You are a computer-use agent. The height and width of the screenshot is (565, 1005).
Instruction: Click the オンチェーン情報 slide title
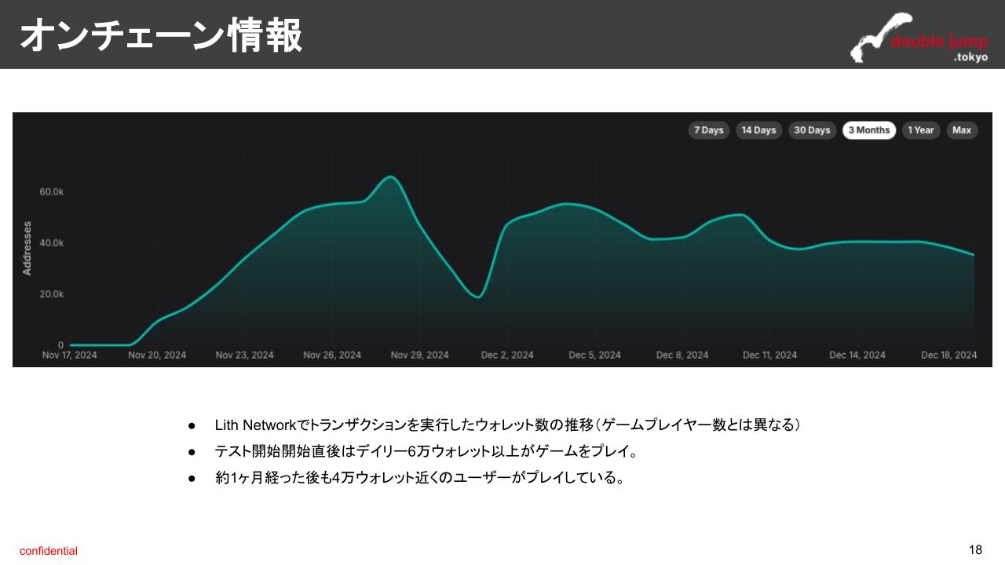(x=161, y=36)
